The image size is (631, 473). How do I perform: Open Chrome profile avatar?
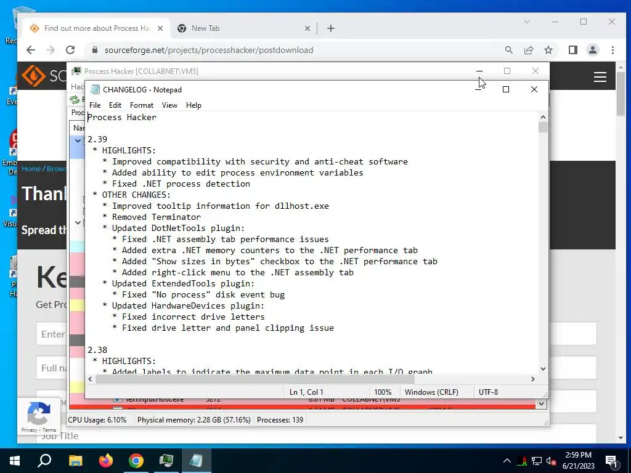[x=592, y=50]
